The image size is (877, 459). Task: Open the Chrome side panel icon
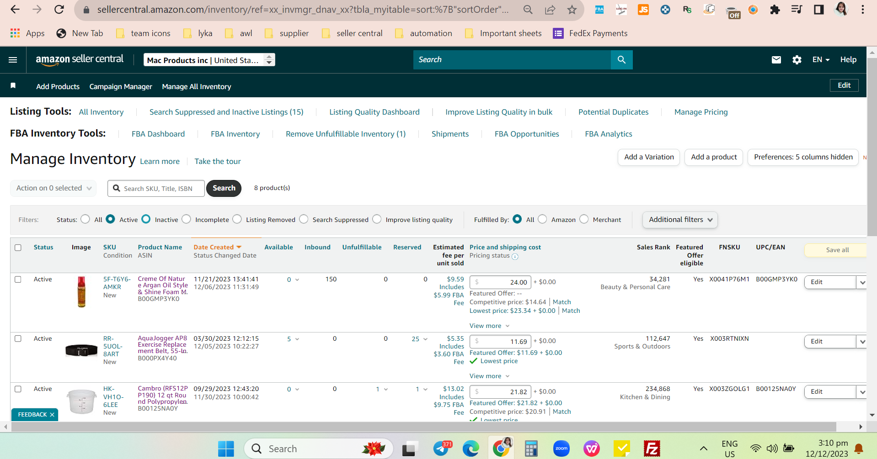coord(819,10)
